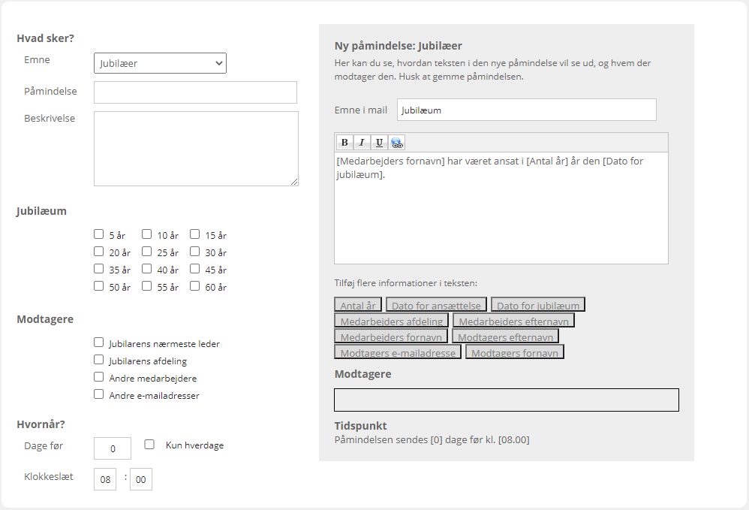The image size is (749, 510).
Task: Check the 55 år jubilee box
Action: (x=146, y=286)
